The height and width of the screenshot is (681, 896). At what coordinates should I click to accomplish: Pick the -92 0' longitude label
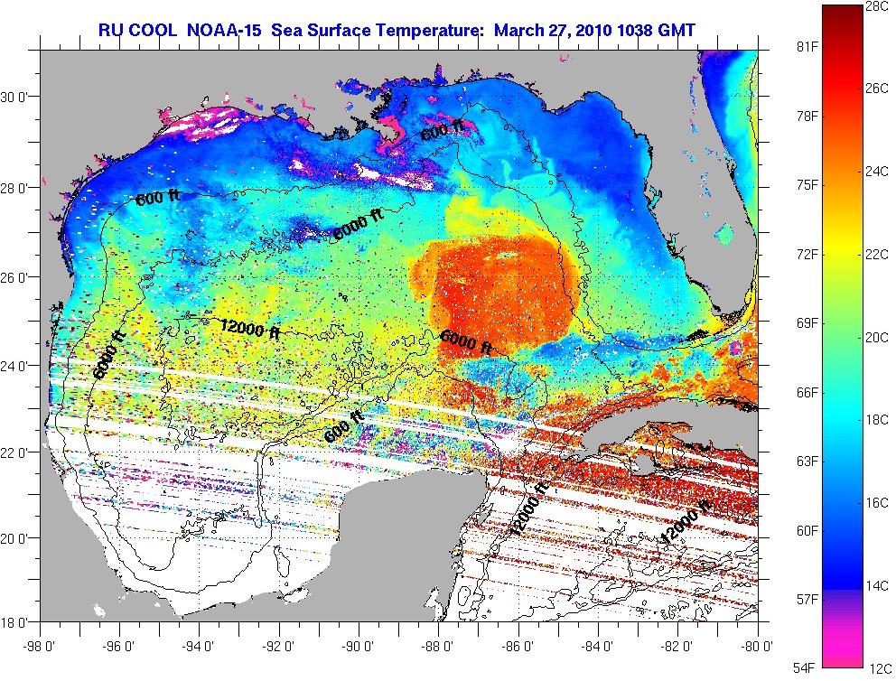click(x=279, y=646)
